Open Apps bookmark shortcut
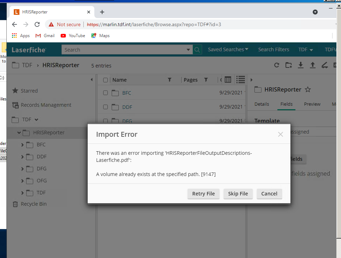 (20, 36)
